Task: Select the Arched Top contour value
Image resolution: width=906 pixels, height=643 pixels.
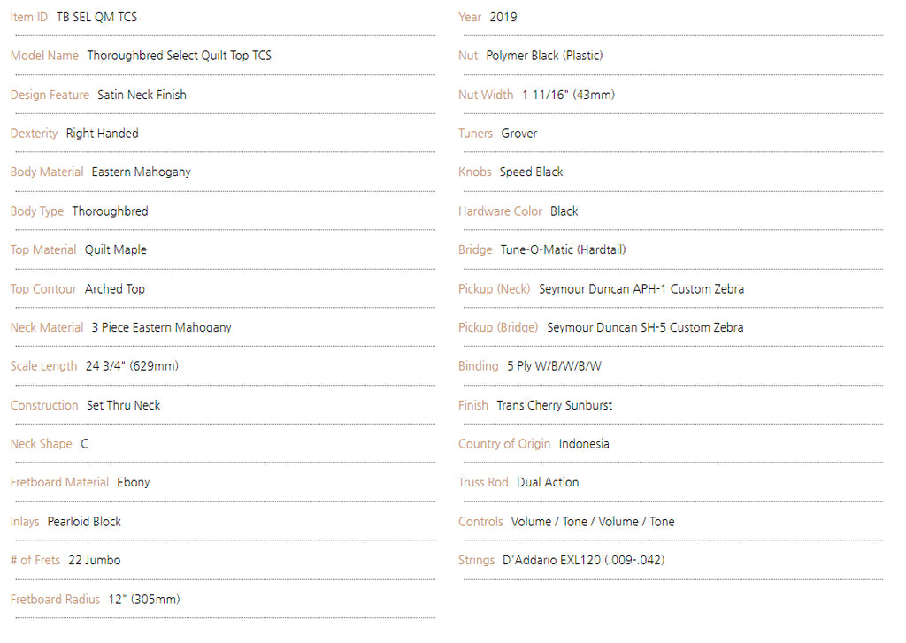Action: [x=115, y=289]
